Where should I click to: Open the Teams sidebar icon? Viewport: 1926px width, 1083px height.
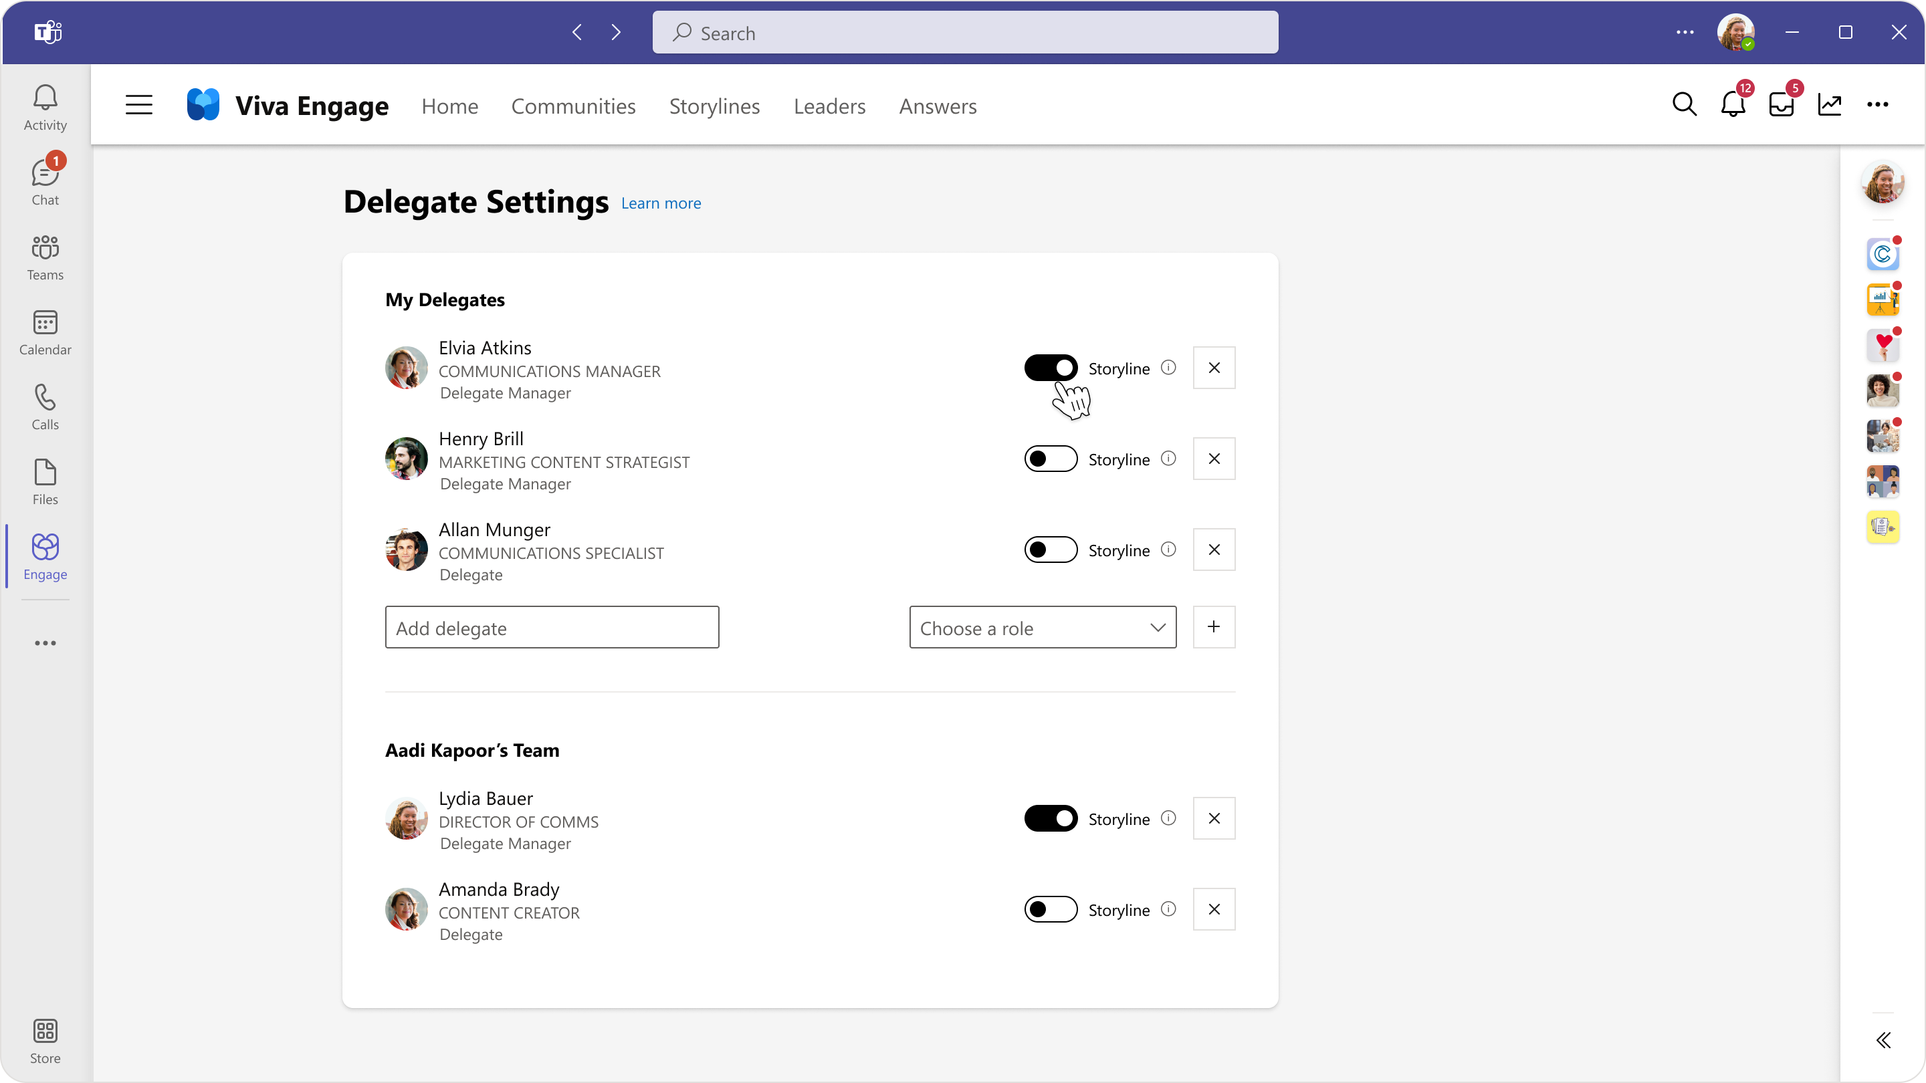tap(45, 258)
